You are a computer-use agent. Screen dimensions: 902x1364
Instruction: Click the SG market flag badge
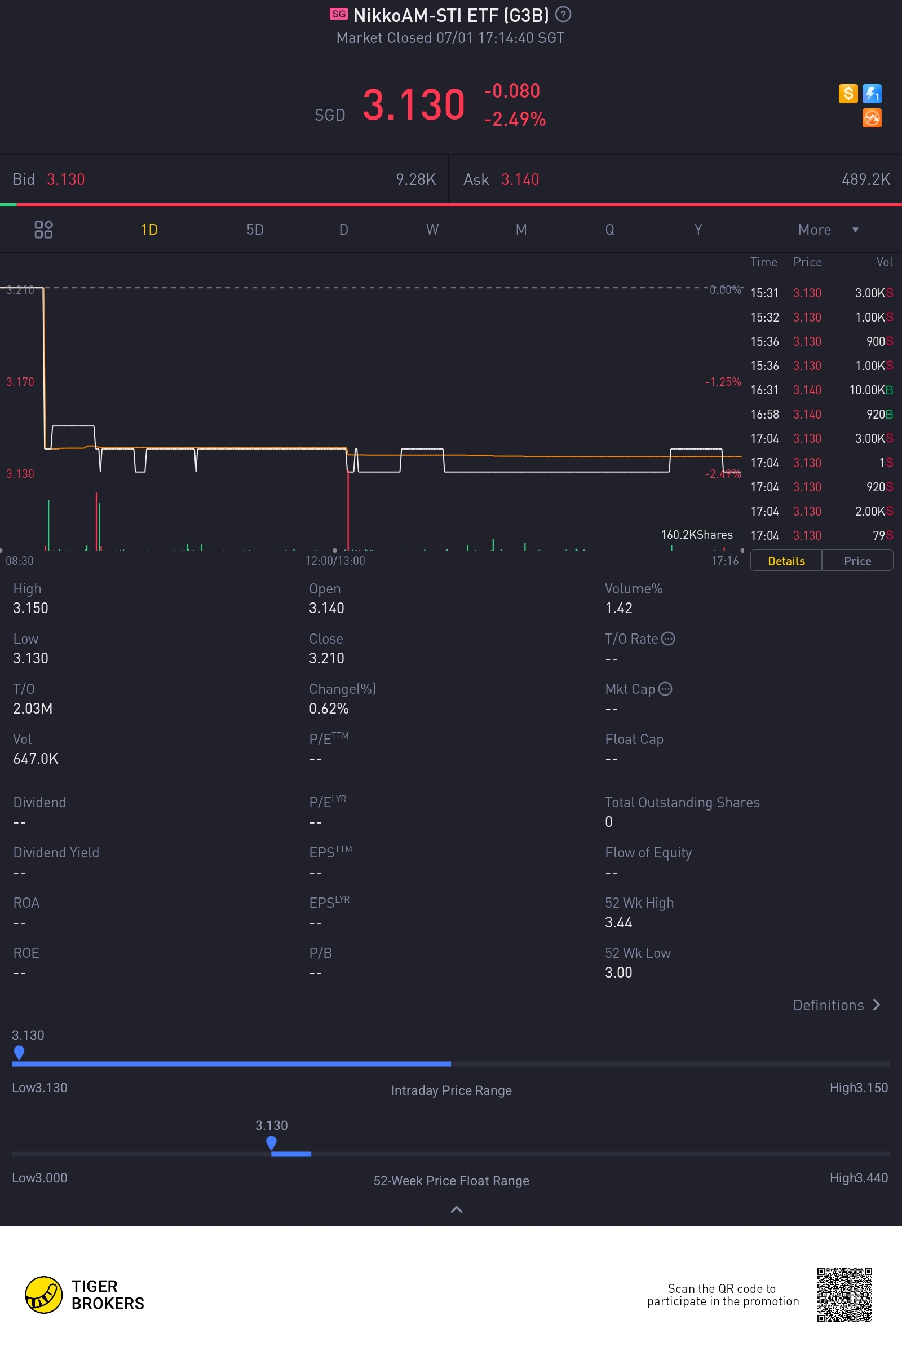pyautogui.click(x=339, y=14)
